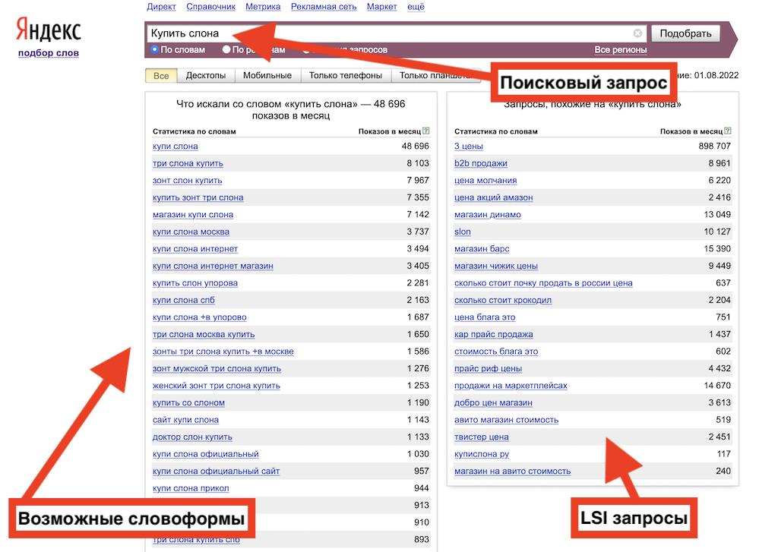This screenshot has height=552, width=778.
Task: Open the Рекламная сеть link
Action: 324,6
